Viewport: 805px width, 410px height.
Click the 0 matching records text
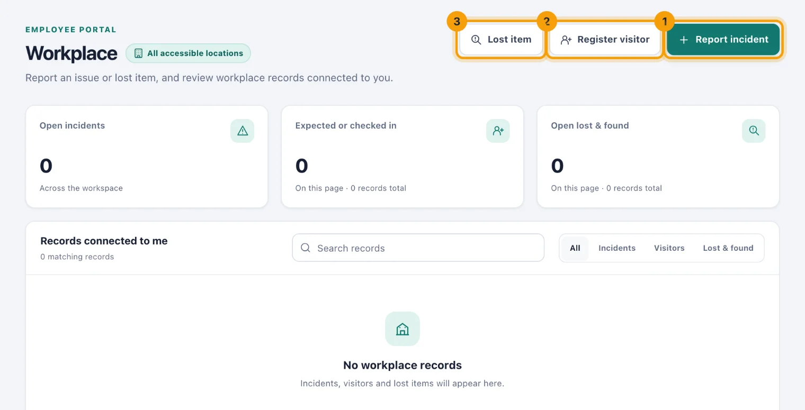coord(77,257)
